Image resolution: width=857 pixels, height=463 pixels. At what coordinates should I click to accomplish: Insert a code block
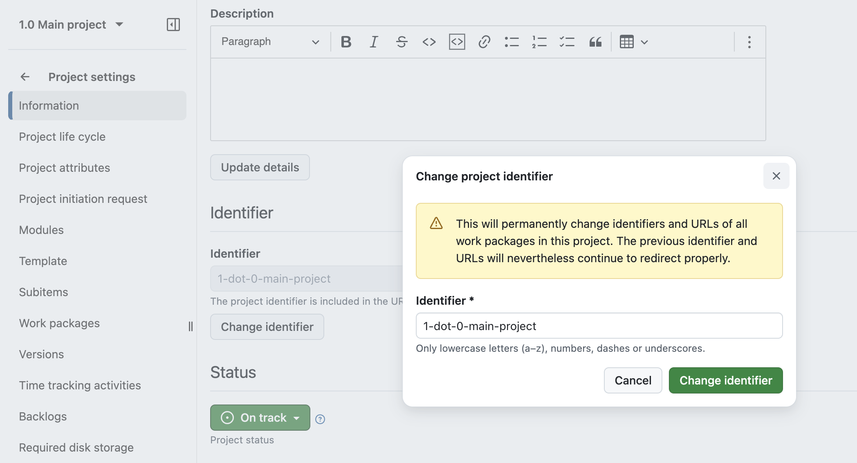pos(457,41)
